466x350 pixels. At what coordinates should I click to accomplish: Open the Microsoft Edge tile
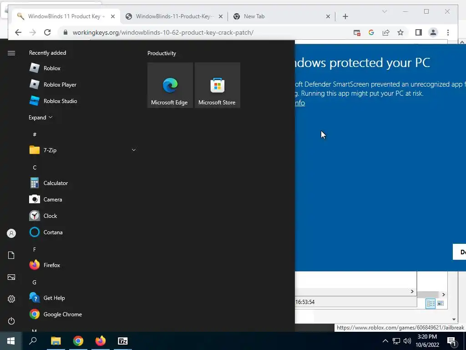pos(170,85)
